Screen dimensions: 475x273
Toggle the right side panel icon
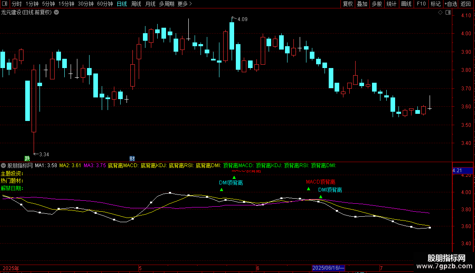pyautogui.click(x=448, y=13)
